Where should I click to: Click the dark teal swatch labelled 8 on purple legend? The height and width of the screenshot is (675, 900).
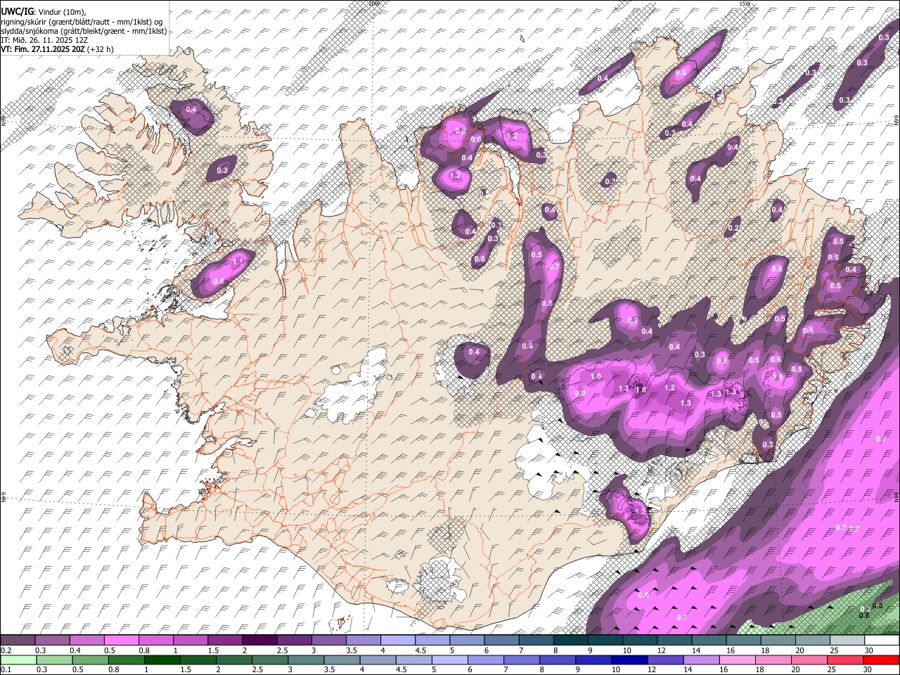[570, 641]
